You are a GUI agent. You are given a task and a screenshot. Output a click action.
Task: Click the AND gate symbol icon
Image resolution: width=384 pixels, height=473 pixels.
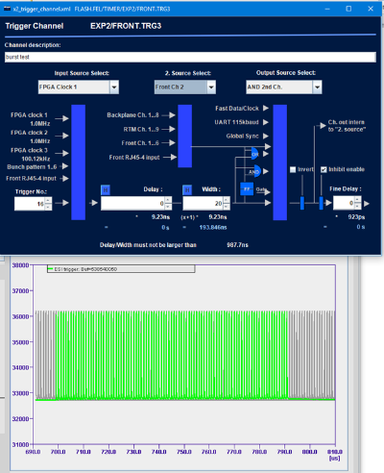256,171
